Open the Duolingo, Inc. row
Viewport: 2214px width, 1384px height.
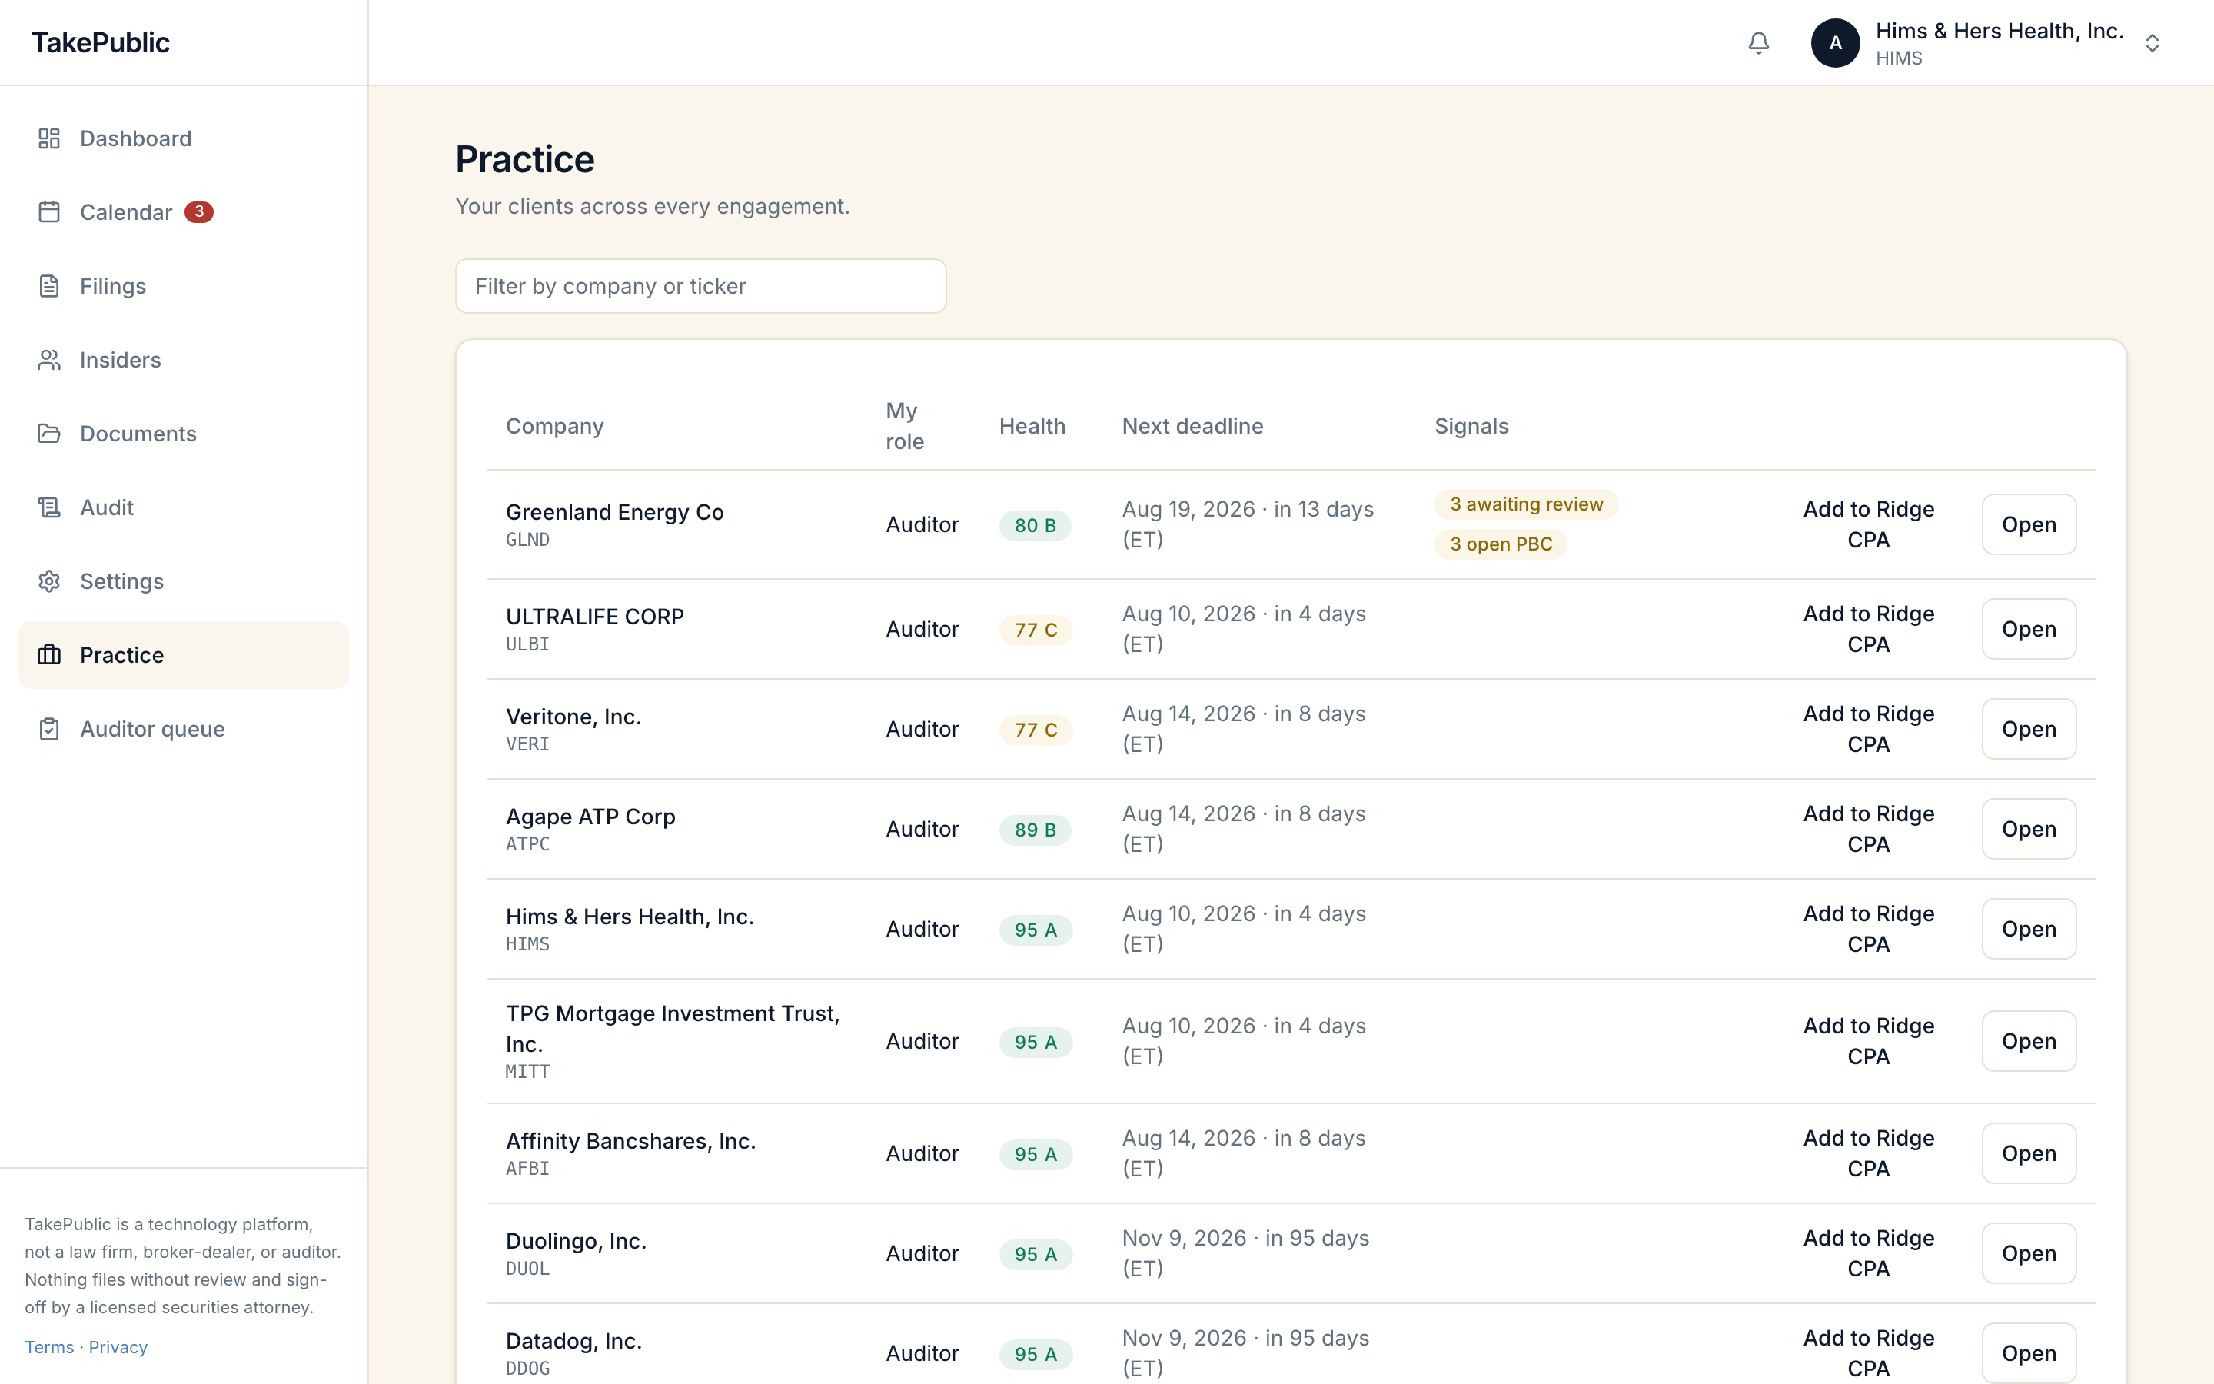(x=2028, y=1253)
